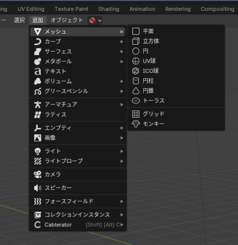
Task: Open the Cablerator submenu
Action: point(78,225)
